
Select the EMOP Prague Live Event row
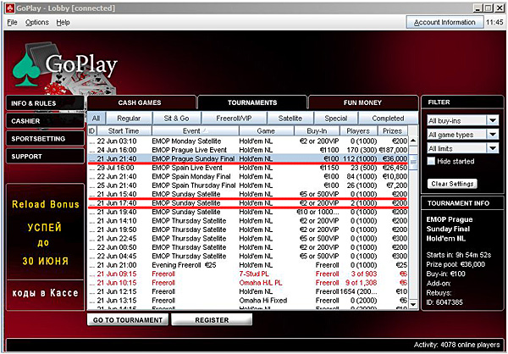click(x=248, y=150)
